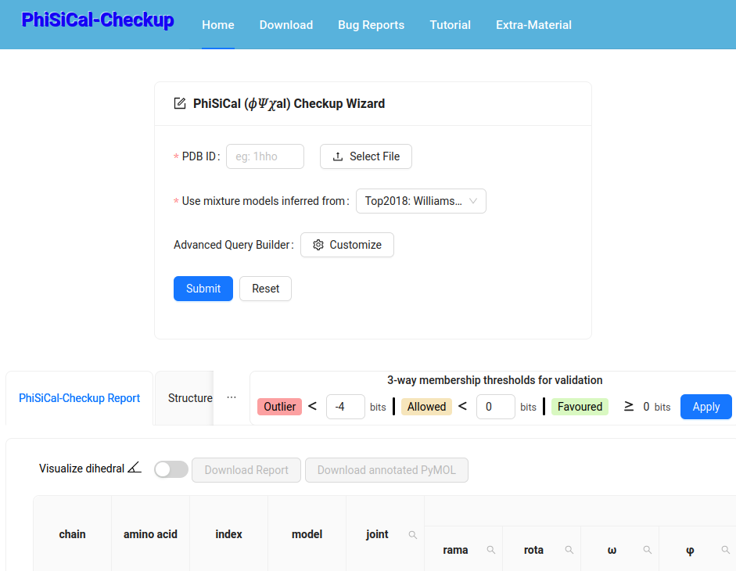The height and width of the screenshot is (571, 736).
Task: Open the Customize query builder
Action: click(x=347, y=245)
